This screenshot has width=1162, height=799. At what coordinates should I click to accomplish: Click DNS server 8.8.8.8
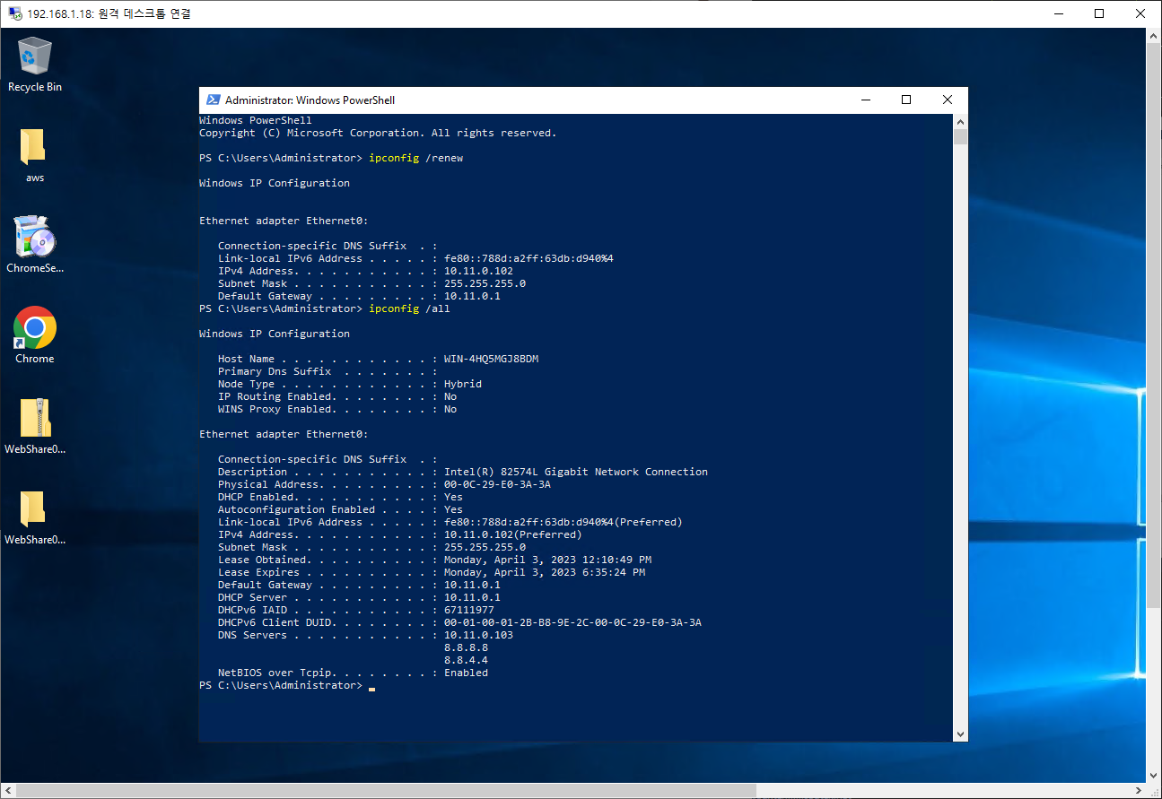466,647
